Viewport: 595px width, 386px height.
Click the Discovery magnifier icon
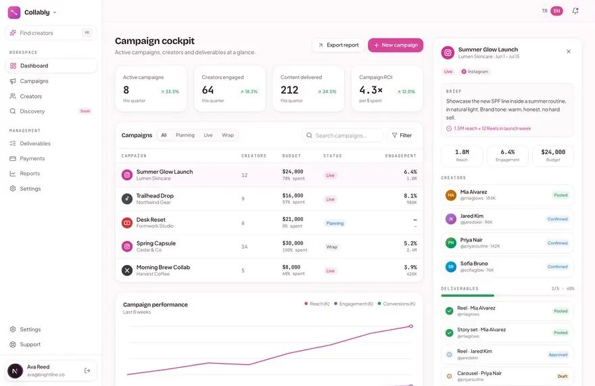13,112
